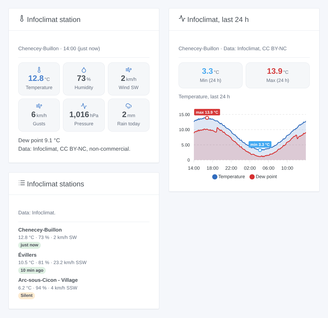328x318 pixels.
Task: Click the 'Dew point 9.1 °C' text
Action: coord(39,140)
